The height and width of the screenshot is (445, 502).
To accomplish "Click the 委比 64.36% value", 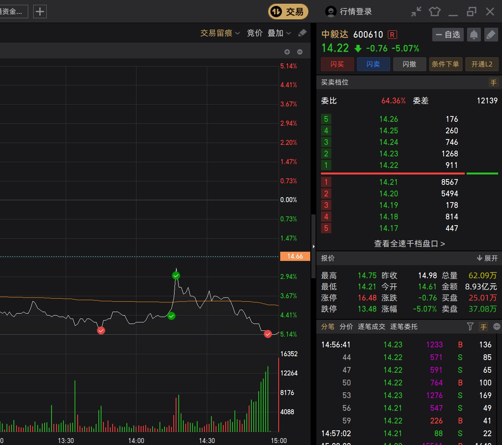I will (x=393, y=101).
